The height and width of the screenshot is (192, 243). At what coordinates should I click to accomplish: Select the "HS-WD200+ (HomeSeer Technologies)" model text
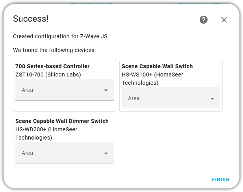pos(46,134)
